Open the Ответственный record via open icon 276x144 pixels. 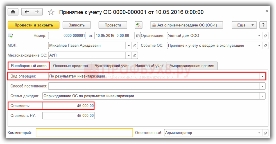pyautogui.click(x=265, y=133)
